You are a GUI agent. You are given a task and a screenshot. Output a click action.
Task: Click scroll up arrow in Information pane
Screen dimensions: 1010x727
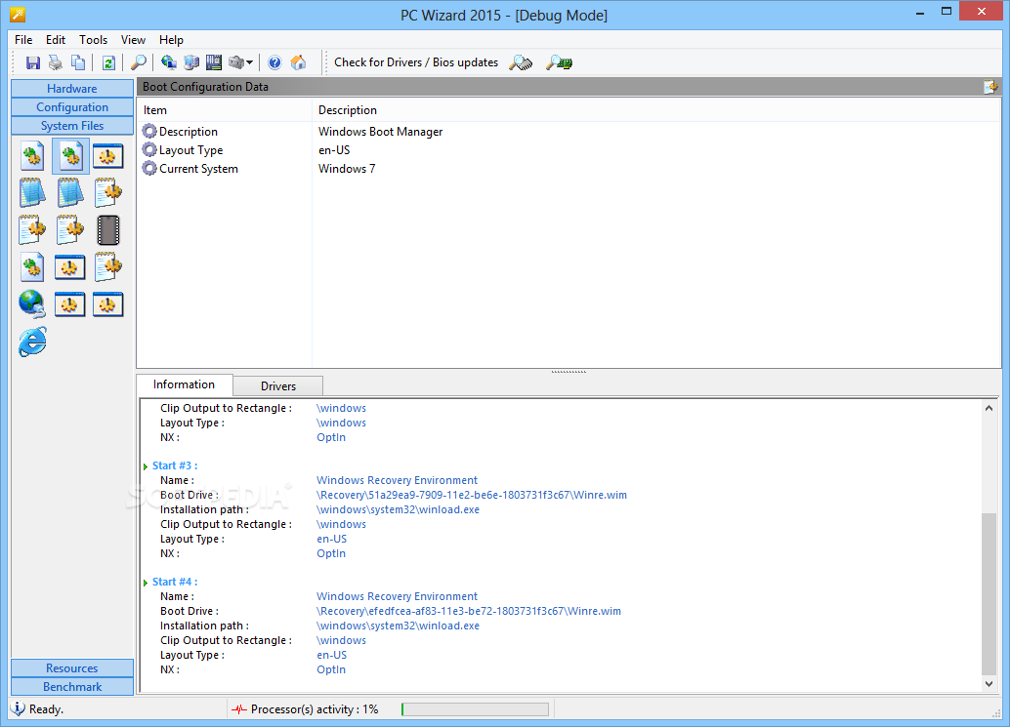(x=989, y=408)
